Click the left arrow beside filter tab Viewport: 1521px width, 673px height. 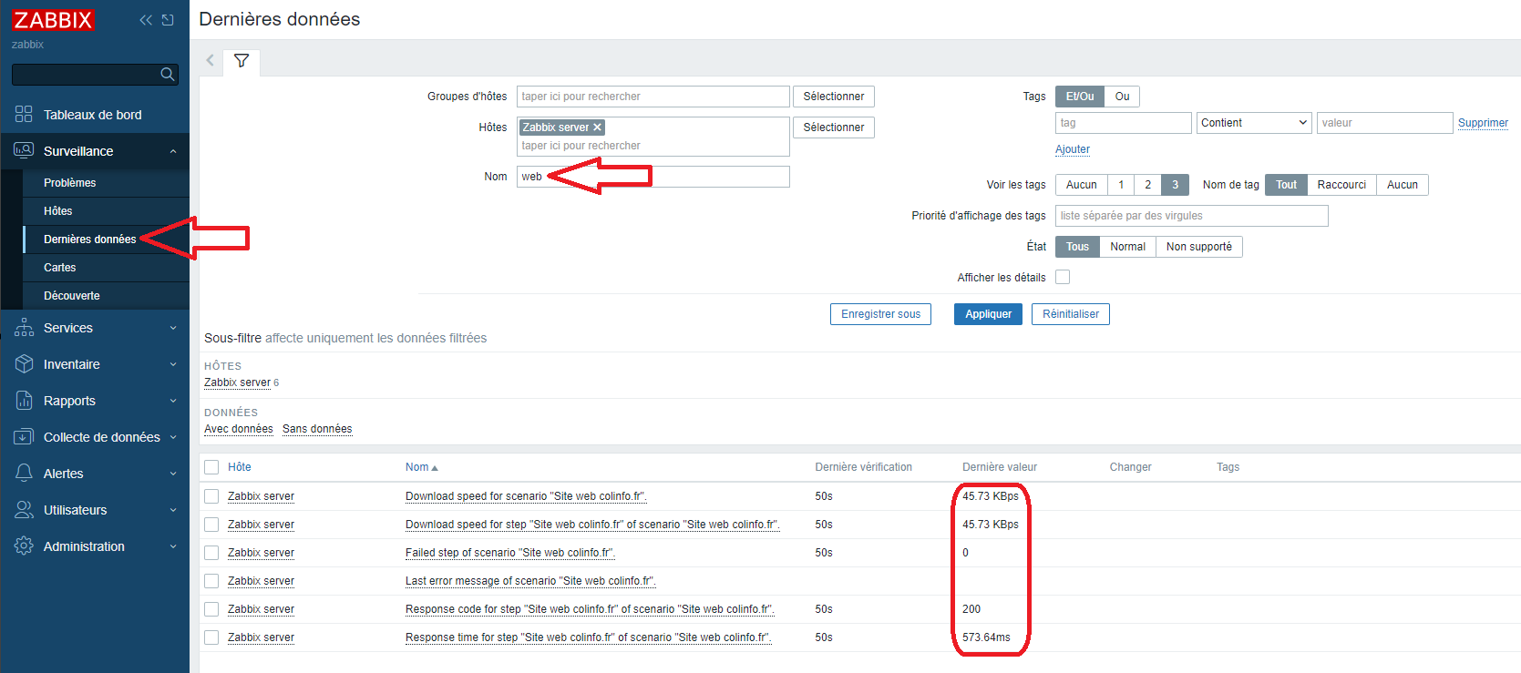click(x=210, y=61)
